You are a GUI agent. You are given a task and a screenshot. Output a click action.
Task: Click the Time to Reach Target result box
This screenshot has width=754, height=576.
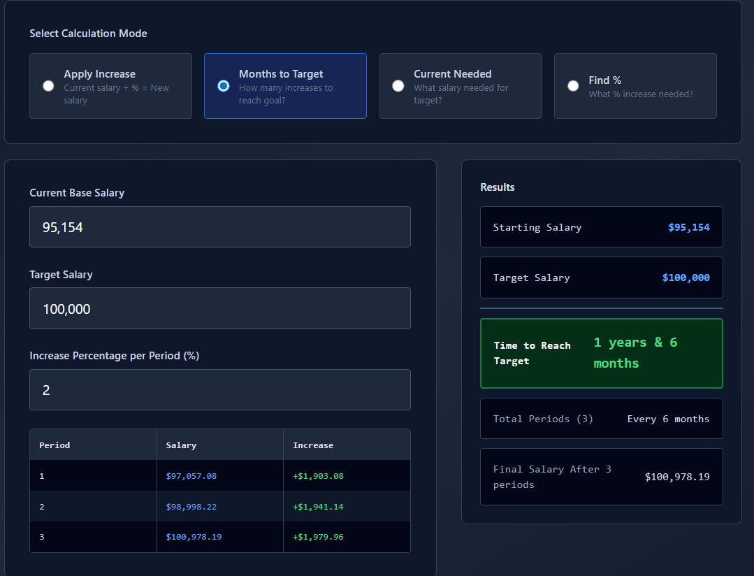pos(601,353)
